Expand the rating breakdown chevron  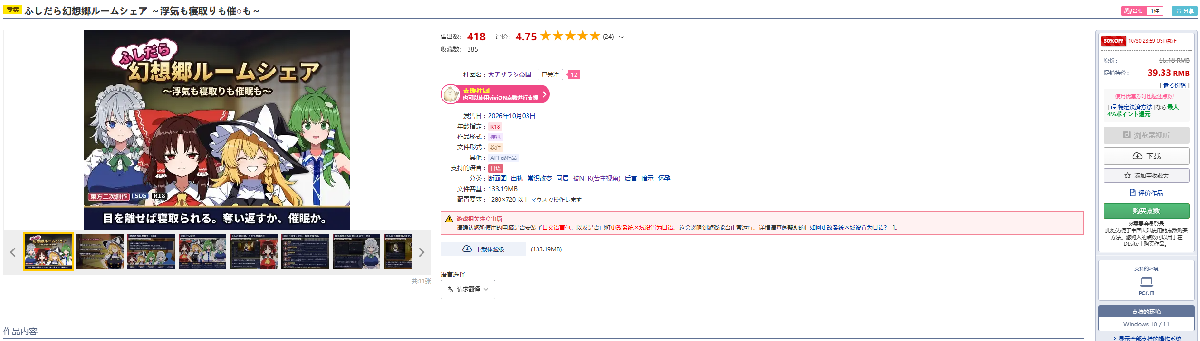click(x=622, y=37)
